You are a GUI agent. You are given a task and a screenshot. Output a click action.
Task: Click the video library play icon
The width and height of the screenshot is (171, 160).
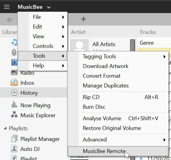pos(15,62)
